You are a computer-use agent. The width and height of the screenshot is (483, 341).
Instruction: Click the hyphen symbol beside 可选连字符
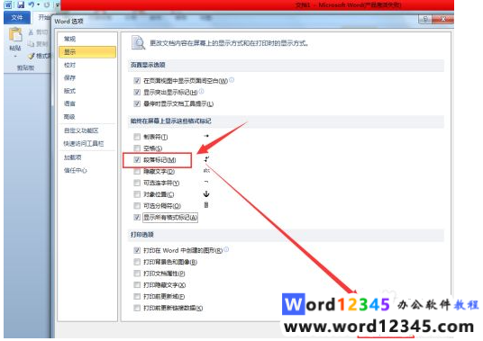coord(206,182)
